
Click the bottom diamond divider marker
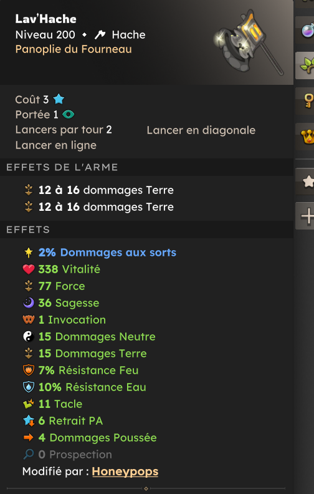(x=146, y=488)
